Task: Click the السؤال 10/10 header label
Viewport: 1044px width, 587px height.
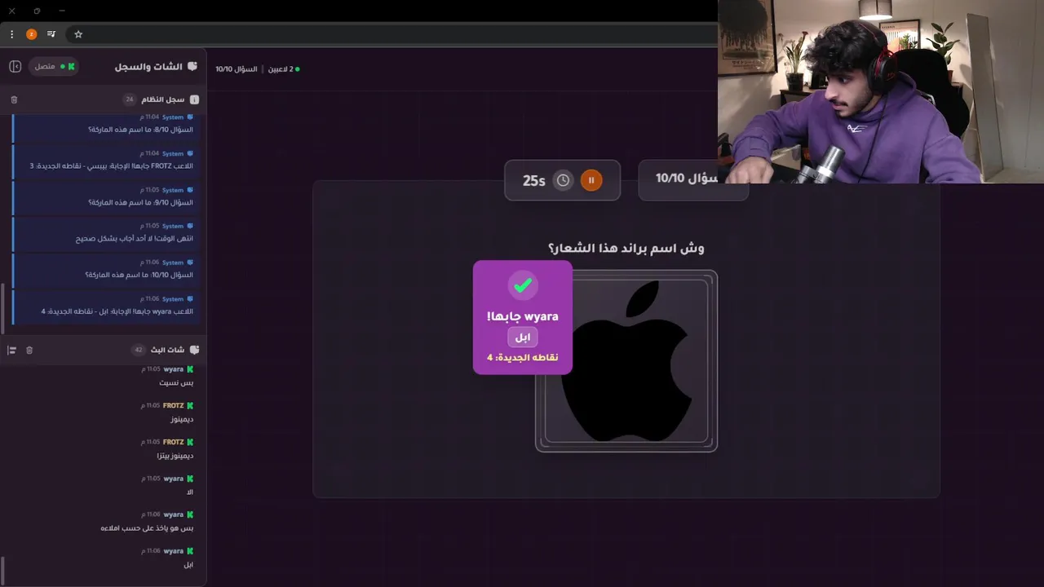Action: pos(237,69)
